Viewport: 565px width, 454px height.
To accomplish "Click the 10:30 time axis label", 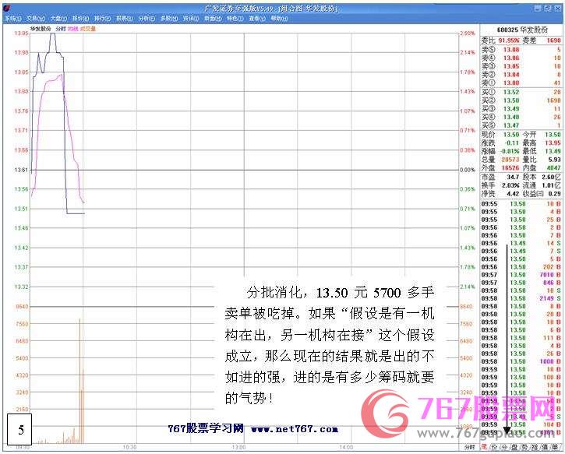I will [x=129, y=447].
